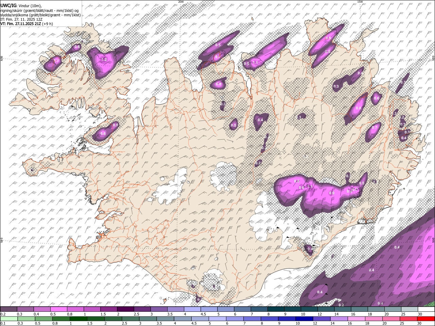435x326 pixels.
Task: Click the palest green 0.1 rain swatch
Action: tap(9, 319)
